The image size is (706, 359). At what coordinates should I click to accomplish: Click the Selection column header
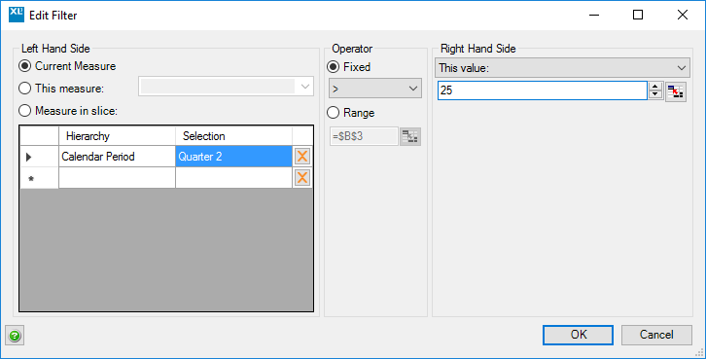click(x=233, y=136)
